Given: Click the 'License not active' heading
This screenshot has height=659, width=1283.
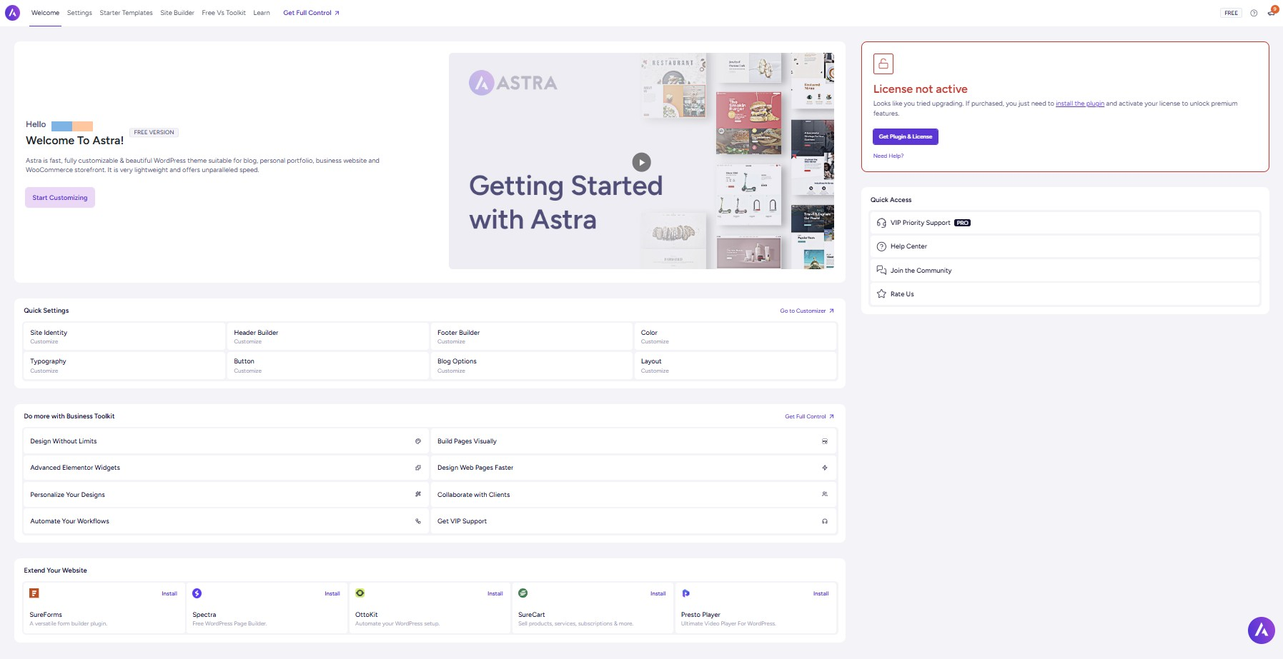Looking at the screenshot, I should pos(920,89).
